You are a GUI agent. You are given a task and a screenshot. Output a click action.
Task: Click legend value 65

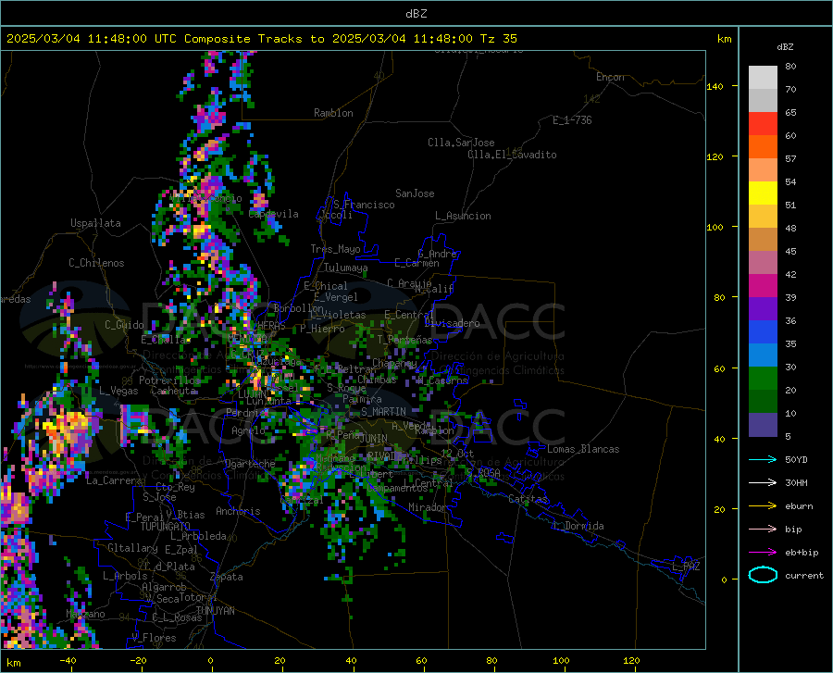click(x=790, y=112)
